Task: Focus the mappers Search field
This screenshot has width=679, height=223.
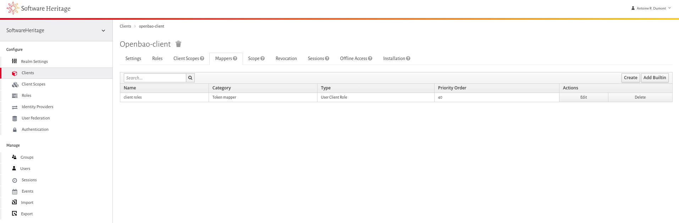Action: click(155, 78)
